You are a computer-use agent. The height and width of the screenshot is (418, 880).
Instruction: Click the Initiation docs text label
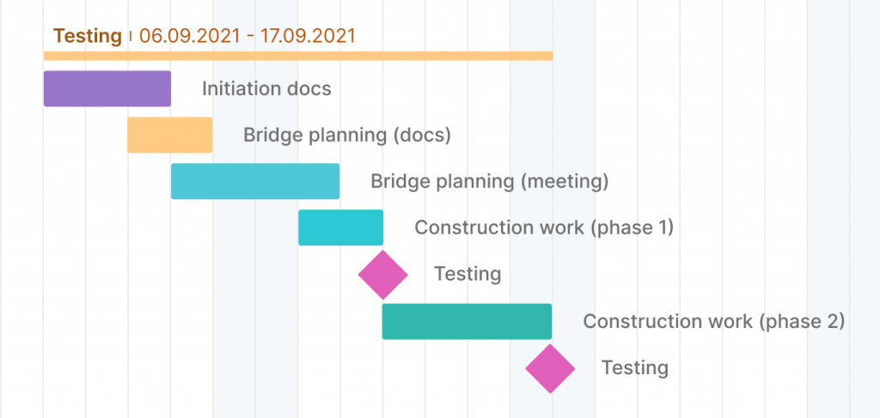click(266, 88)
